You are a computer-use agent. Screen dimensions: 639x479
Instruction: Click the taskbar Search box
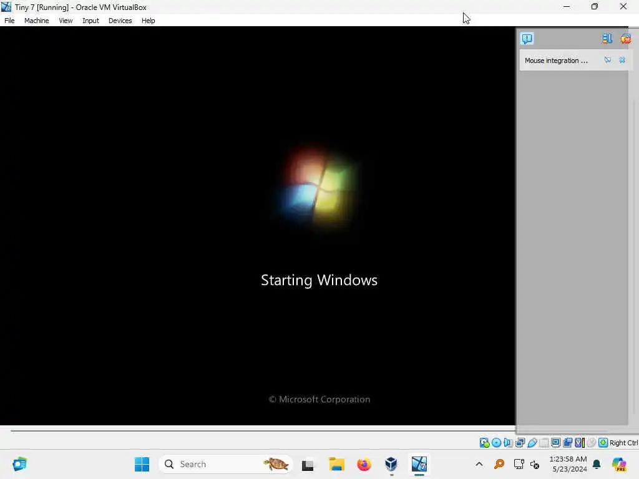pos(225,464)
